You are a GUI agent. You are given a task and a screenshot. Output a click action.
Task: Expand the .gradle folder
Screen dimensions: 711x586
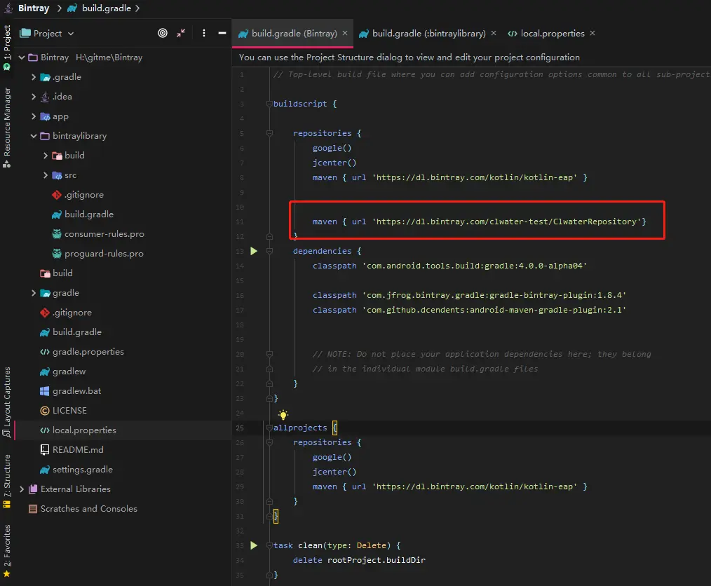[x=34, y=77]
